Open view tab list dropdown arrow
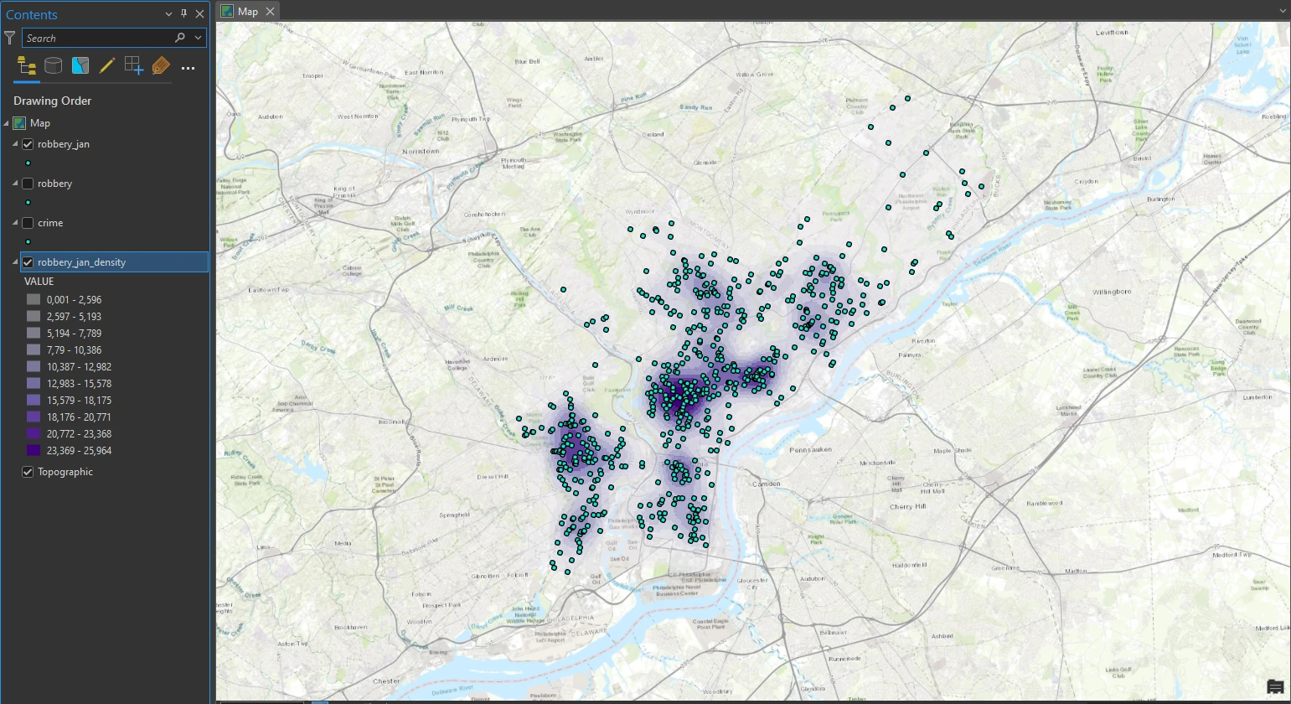The image size is (1291, 704). (1283, 11)
